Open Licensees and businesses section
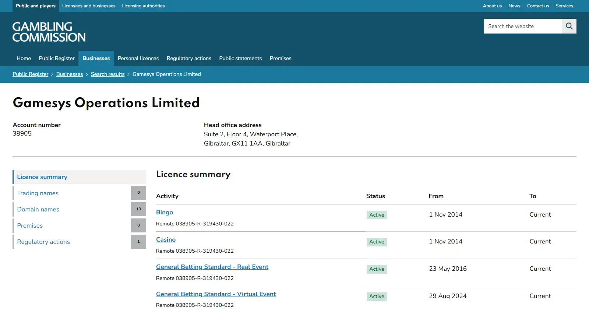 89,6
